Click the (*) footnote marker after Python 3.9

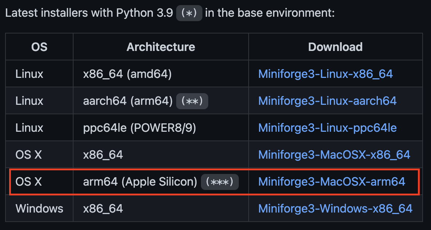189,13
